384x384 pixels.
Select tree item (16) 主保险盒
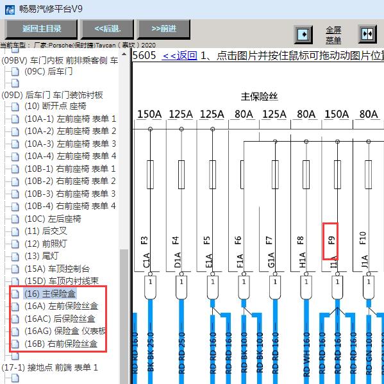[50, 294]
